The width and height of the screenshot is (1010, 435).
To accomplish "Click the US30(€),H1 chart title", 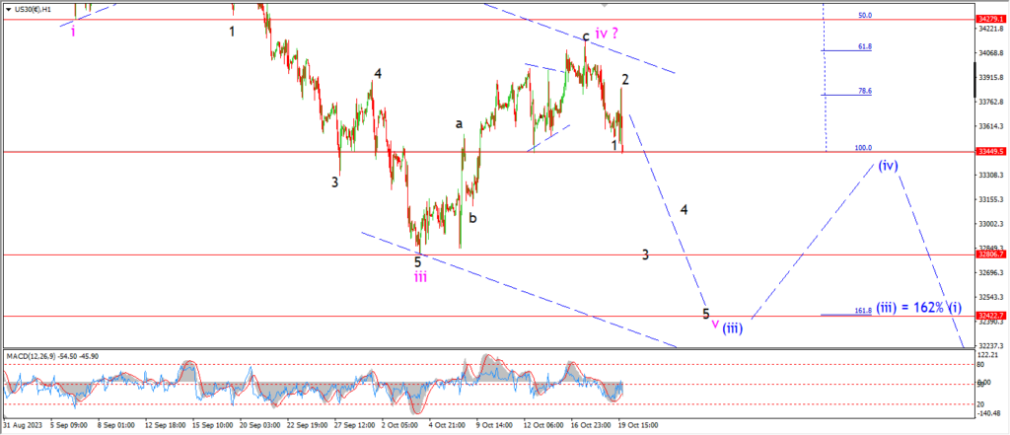I will pos(32,8).
